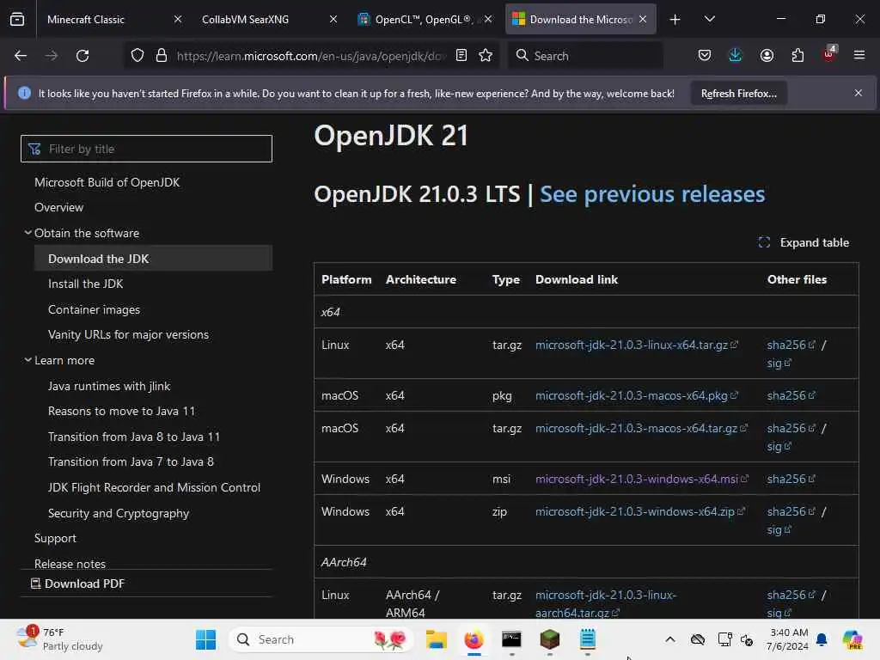
Task: Open the weather widget showing 76°F
Action: (x=59, y=639)
